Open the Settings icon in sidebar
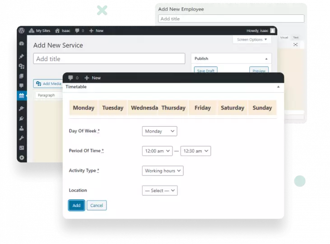The image size is (330, 244). click(x=22, y=147)
